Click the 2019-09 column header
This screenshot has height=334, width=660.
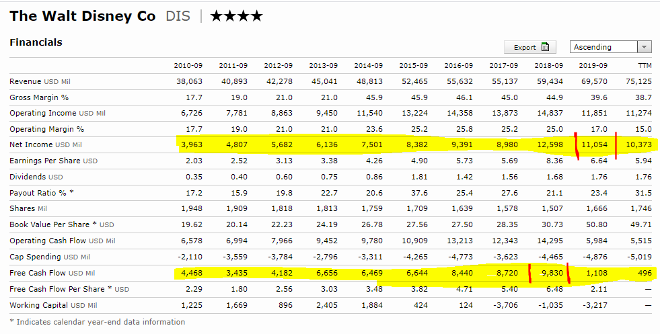(593, 65)
